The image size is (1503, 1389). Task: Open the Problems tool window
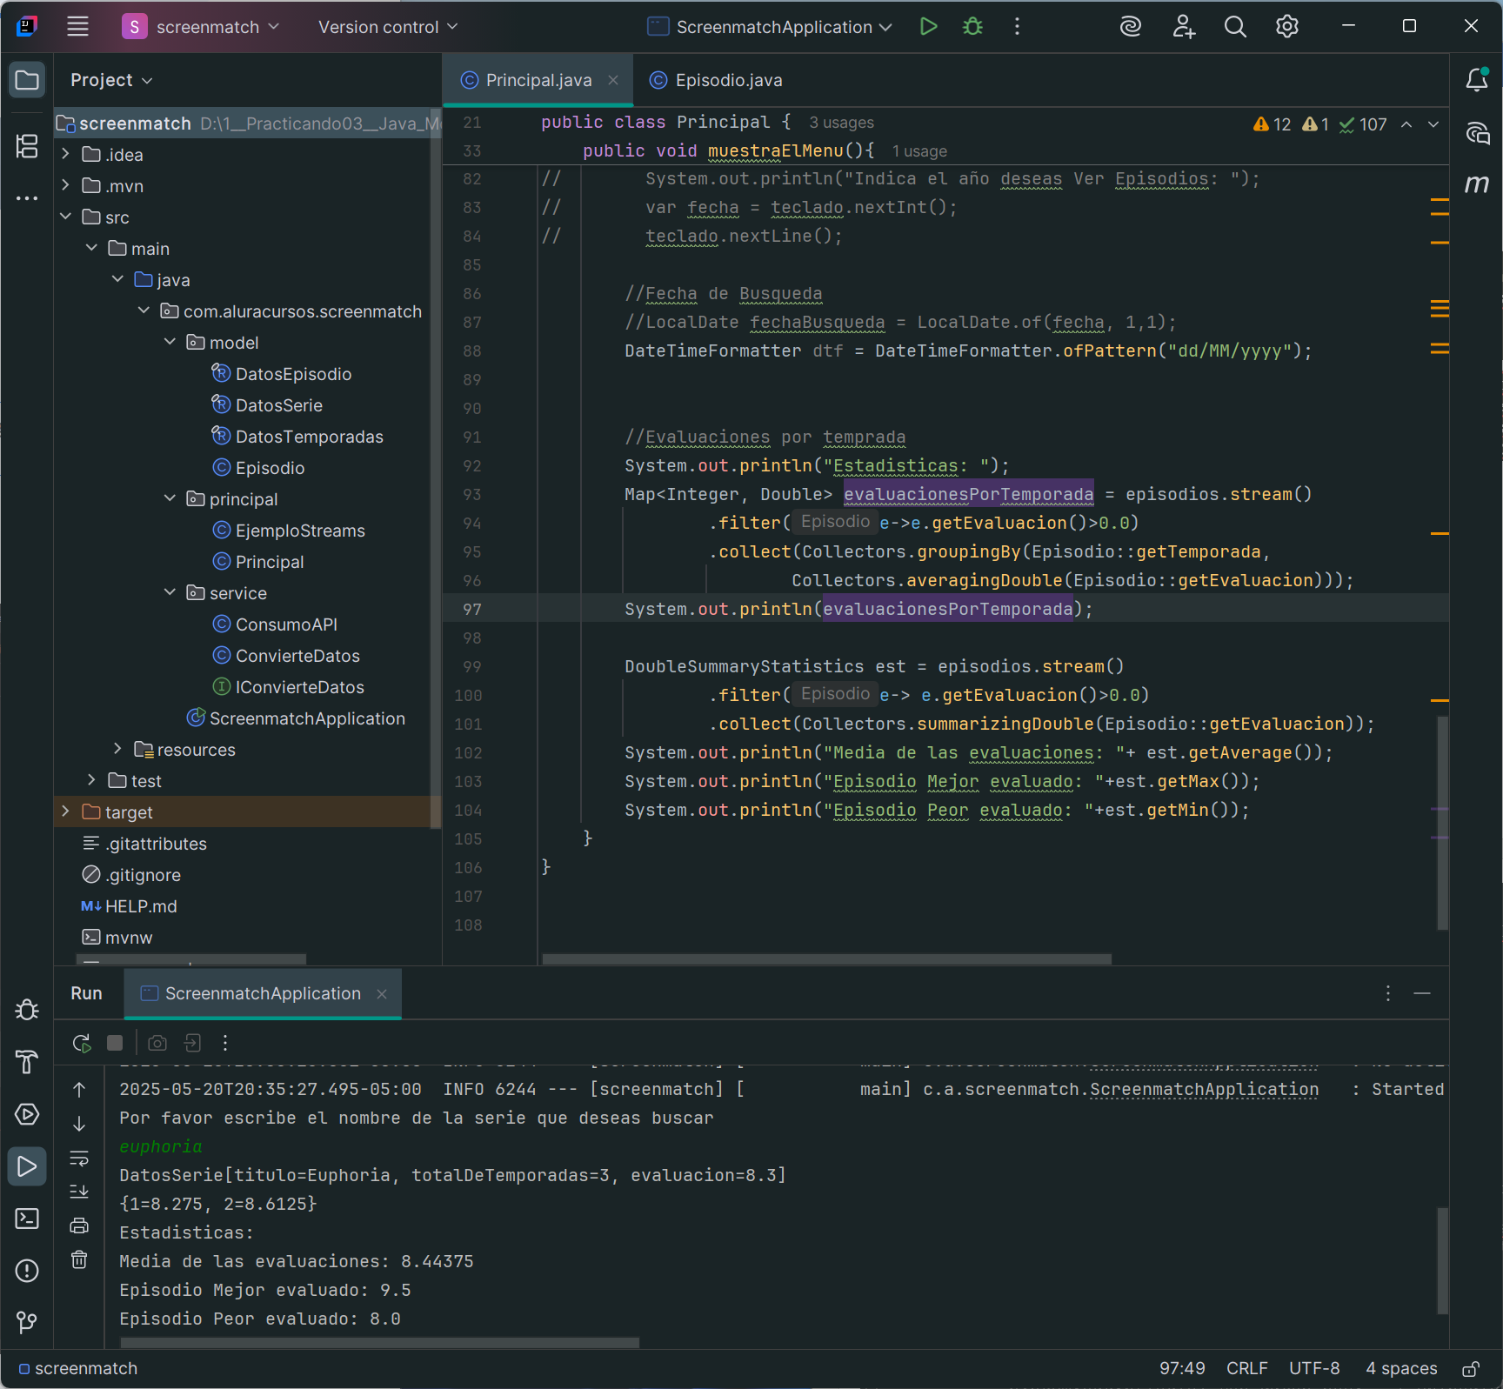(27, 1271)
